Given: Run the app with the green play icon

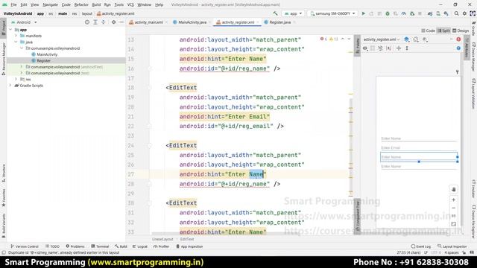Looking at the screenshot, I should 363,13.
